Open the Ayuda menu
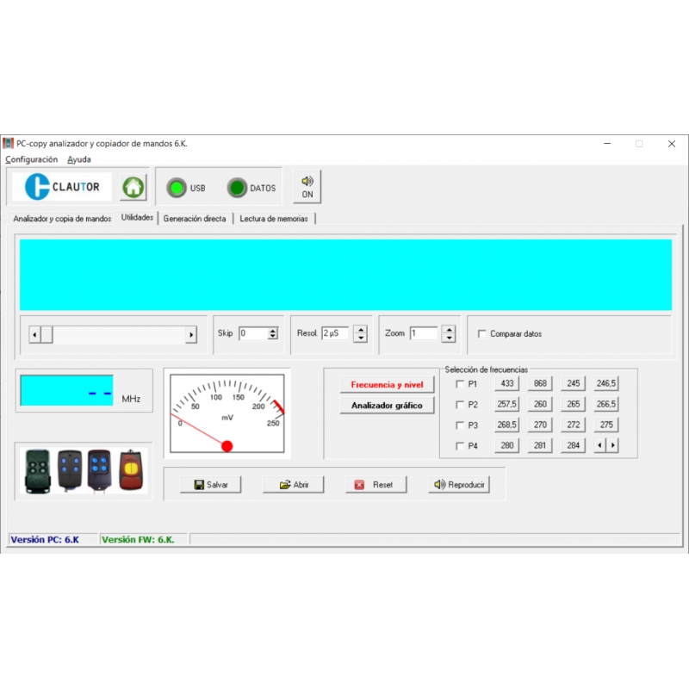Screen dimensions: 689x689 (x=79, y=159)
